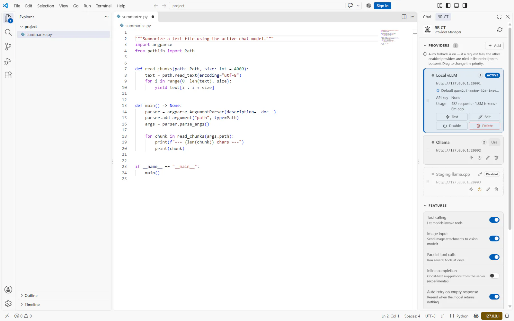Toggle Auto retry on empty response switch

494,297
